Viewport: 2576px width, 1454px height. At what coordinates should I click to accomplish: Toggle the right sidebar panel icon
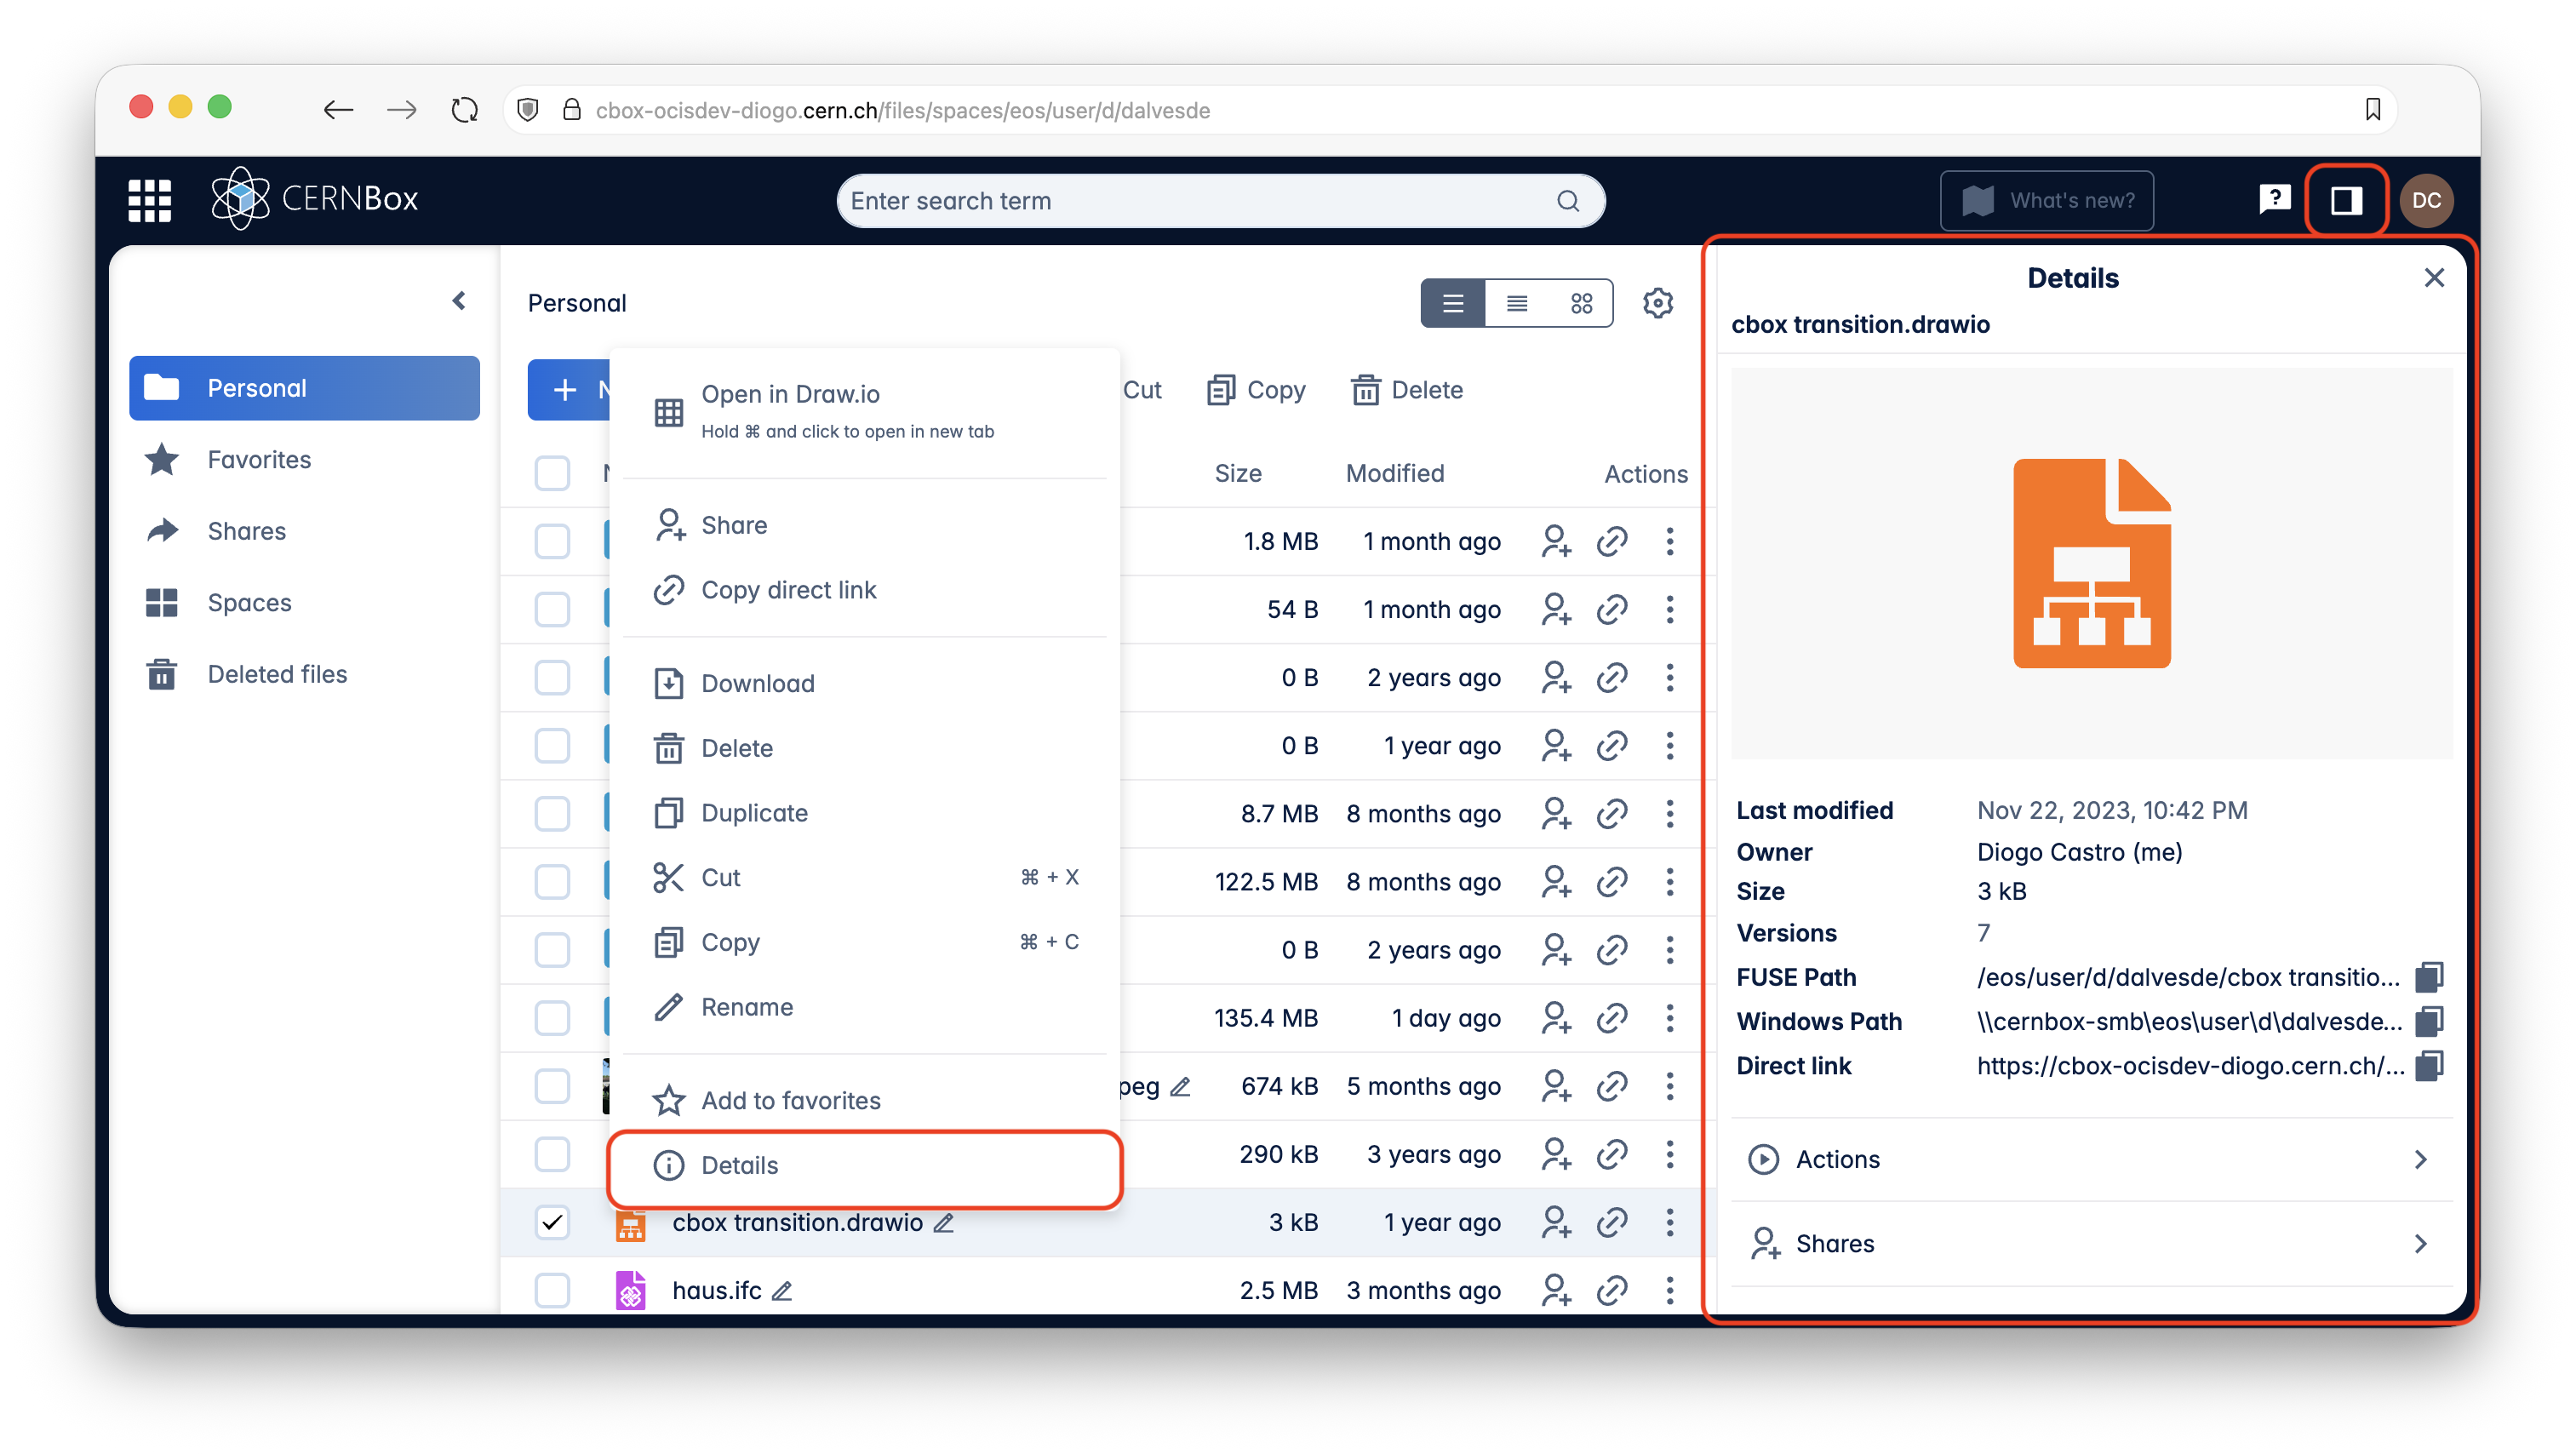2345,201
